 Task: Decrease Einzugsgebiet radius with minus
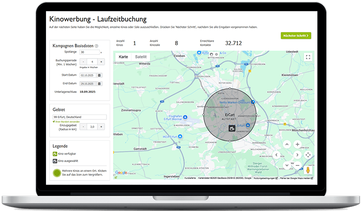(x=83, y=127)
